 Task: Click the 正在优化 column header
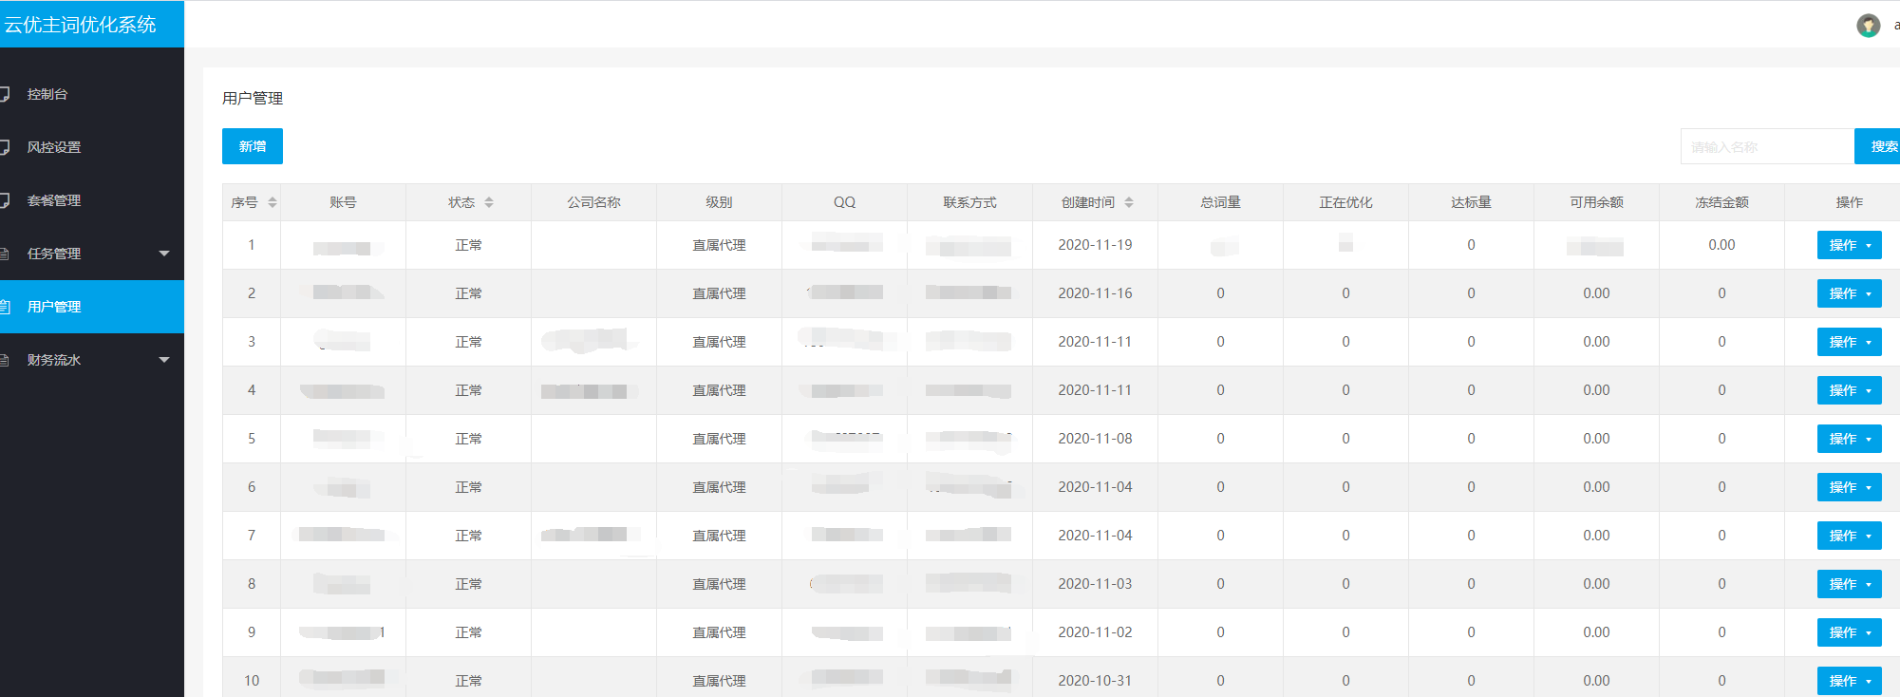[x=1345, y=202]
